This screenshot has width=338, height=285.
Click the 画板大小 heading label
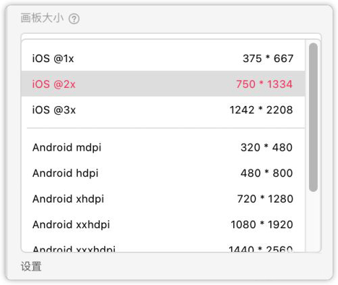(x=42, y=18)
